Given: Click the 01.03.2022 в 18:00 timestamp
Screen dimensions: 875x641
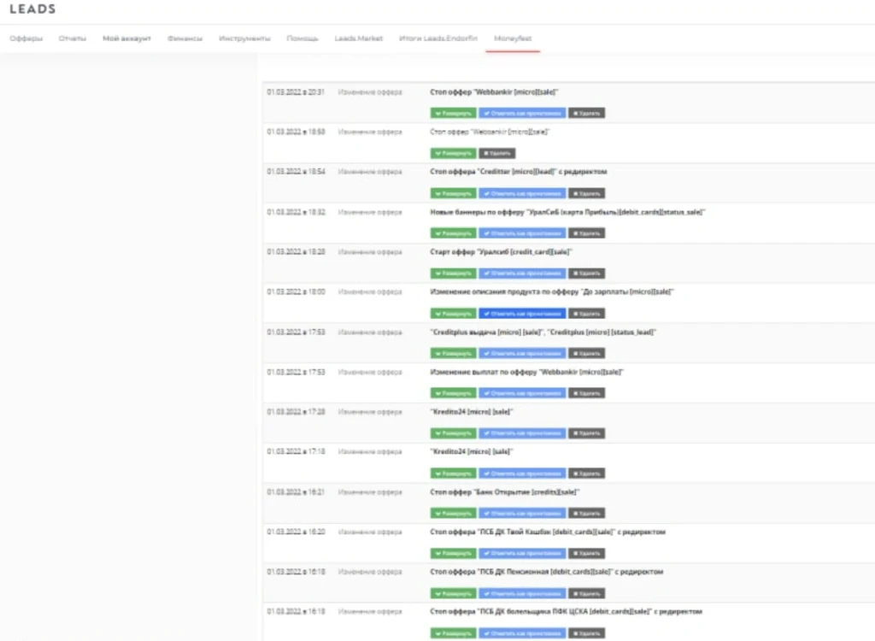Looking at the screenshot, I should tap(296, 292).
